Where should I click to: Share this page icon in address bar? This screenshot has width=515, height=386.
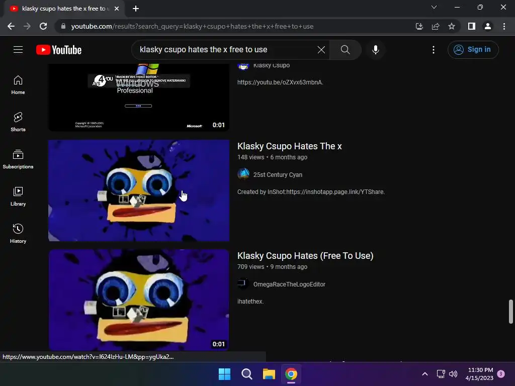[x=436, y=26]
